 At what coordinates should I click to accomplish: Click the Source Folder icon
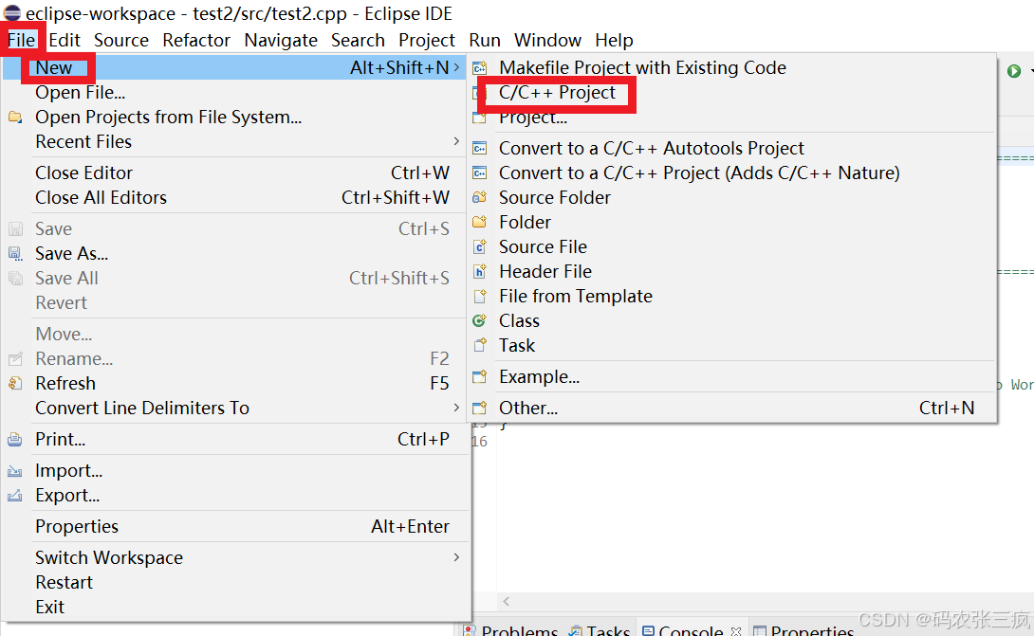[480, 198]
